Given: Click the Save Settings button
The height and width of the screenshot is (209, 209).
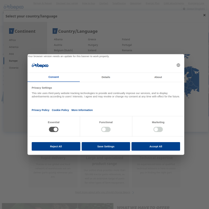Looking at the screenshot, I should [x=106, y=146].
